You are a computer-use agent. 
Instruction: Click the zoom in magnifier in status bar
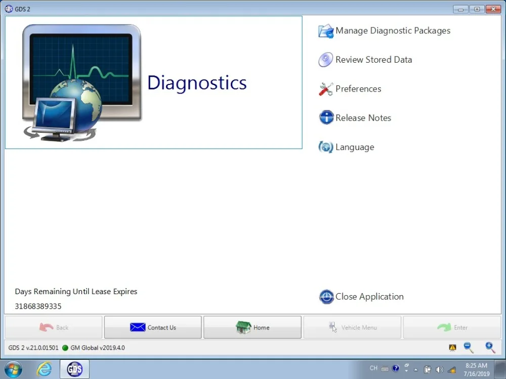tap(489, 348)
